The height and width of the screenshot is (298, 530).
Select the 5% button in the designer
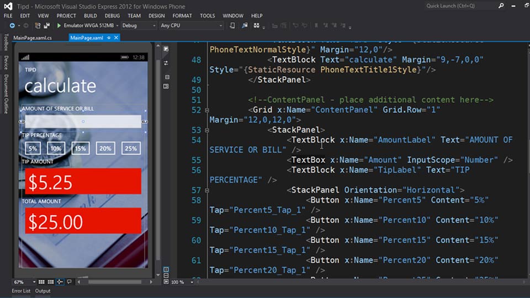pyautogui.click(x=33, y=148)
